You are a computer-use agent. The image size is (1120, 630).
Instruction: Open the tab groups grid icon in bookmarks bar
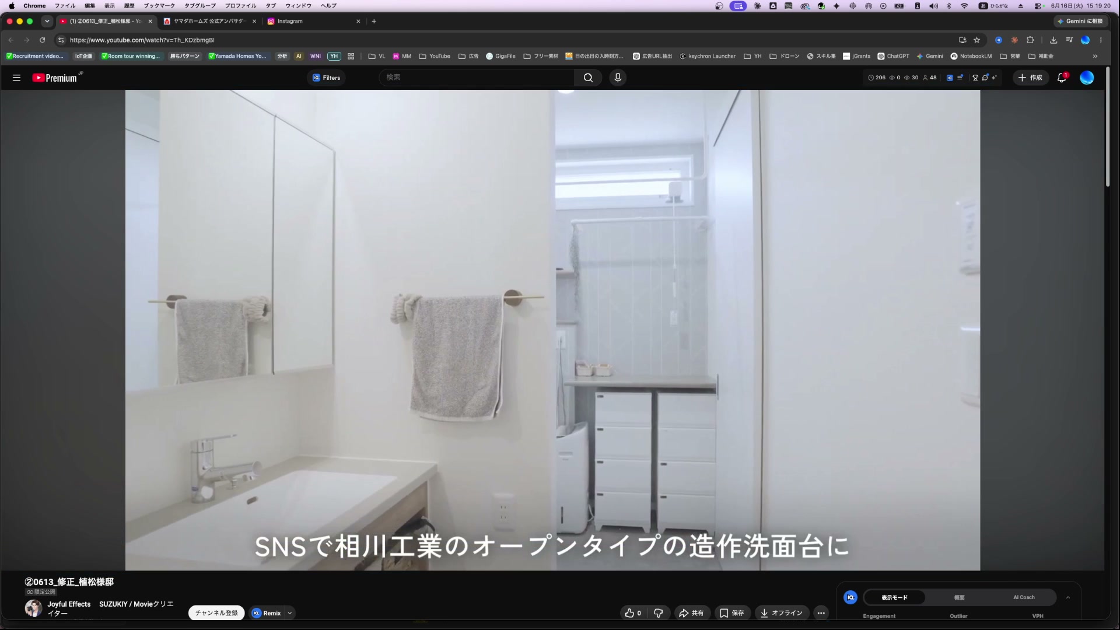tap(351, 57)
